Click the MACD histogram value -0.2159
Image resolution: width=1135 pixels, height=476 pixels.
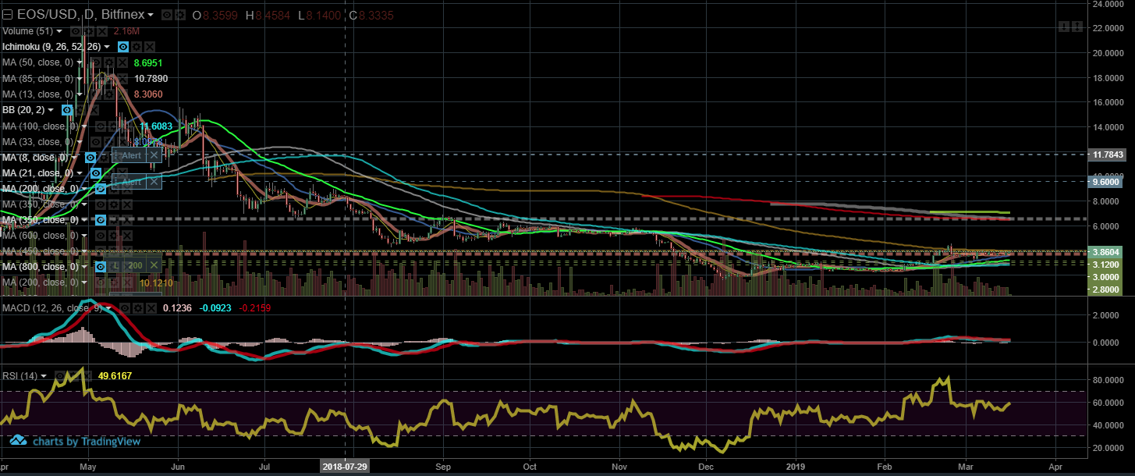pos(257,308)
